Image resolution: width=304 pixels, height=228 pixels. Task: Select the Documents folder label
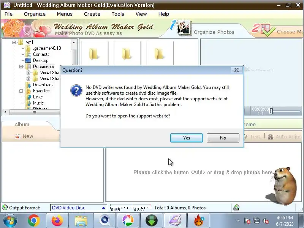43,66
